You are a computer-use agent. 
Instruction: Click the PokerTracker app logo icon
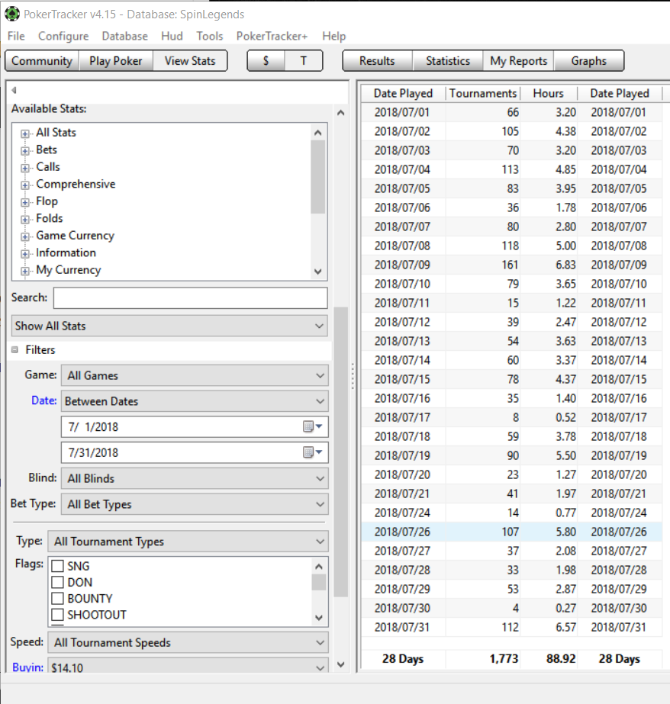(x=12, y=14)
